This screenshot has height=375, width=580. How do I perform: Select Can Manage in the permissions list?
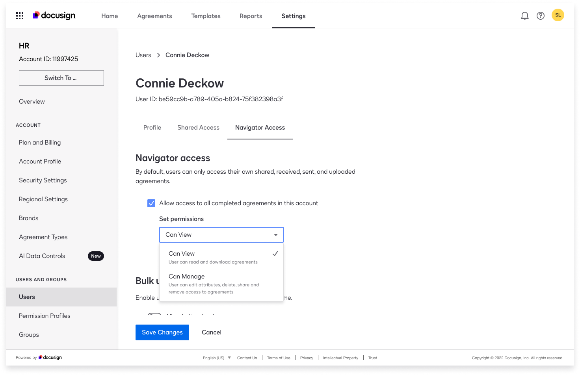click(x=186, y=276)
